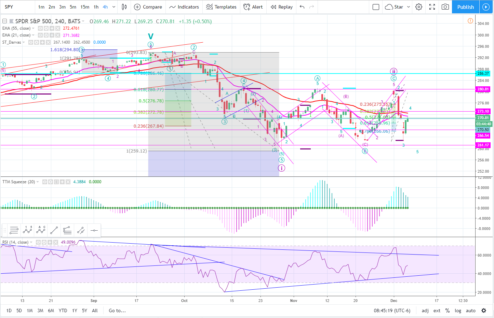Click the SPY symbol search field
Viewport: 494px width, 318px height.
17,7
